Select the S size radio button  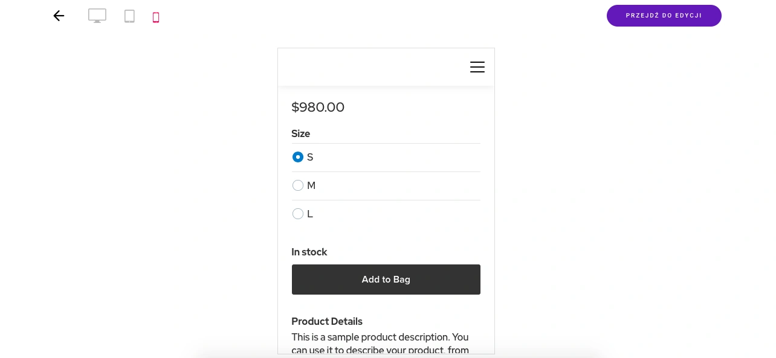298,157
